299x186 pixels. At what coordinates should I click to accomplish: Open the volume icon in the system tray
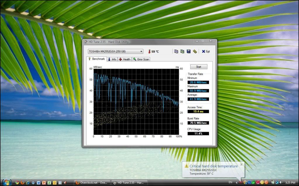click(x=281, y=183)
